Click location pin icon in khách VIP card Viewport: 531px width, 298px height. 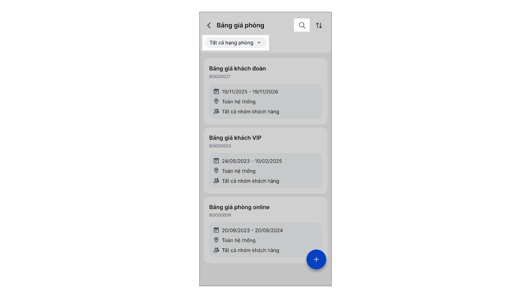click(216, 171)
